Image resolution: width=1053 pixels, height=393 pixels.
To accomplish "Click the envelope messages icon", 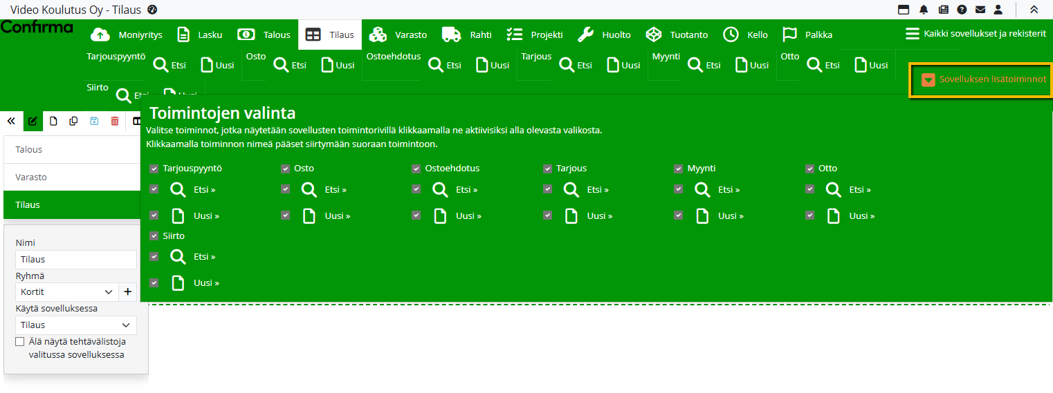I will pos(980,10).
